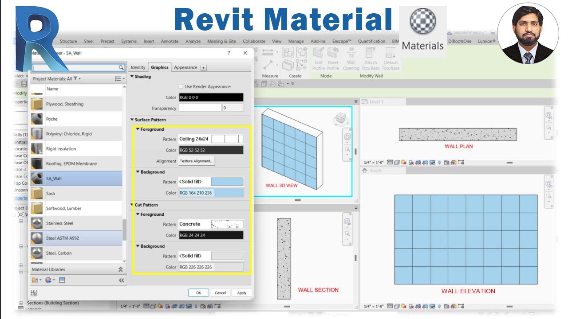Click reveal hidden elements lightbulb in wall section view

click(x=196, y=306)
